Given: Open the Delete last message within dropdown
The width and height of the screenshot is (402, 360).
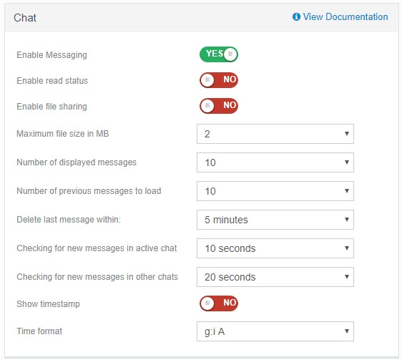Looking at the screenshot, I should pos(275,220).
